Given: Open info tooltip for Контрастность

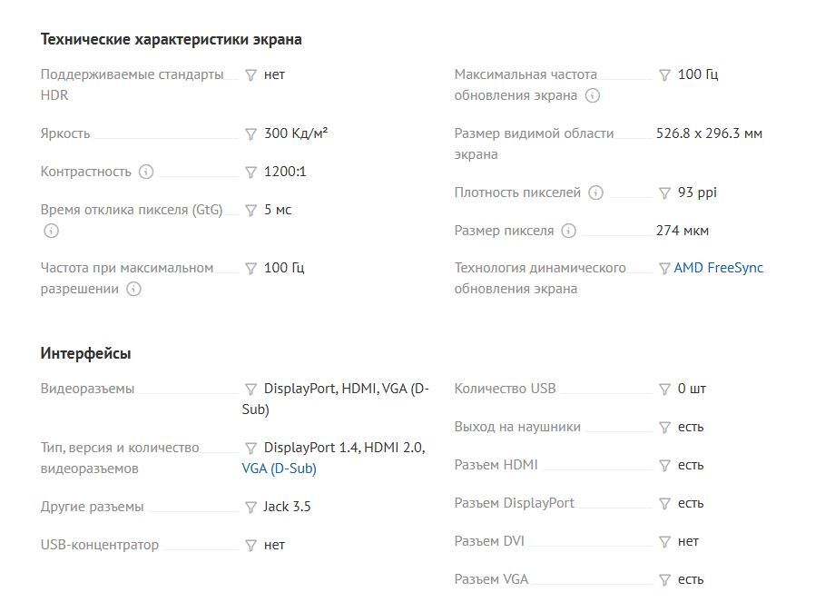Looking at the screenshot, I should [x=146, y=172].
